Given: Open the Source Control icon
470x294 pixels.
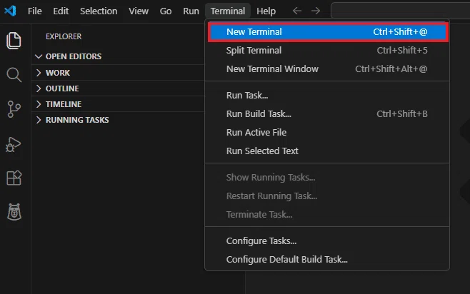Looking at the screenshot, I should pyautogui.click(x=14, y=109).
